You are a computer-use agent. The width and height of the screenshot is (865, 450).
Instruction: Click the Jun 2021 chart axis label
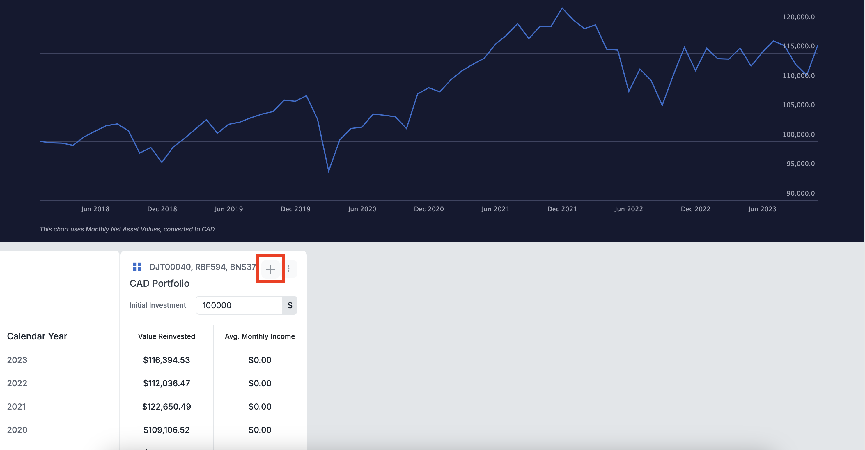(x=495, y=209)
